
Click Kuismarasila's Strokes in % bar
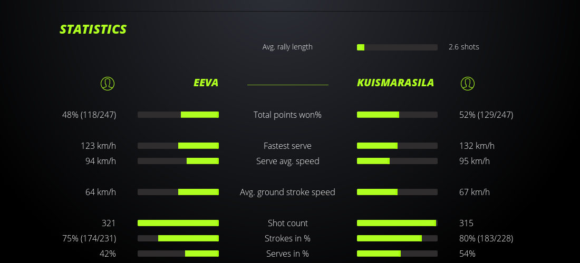[397, 238]
